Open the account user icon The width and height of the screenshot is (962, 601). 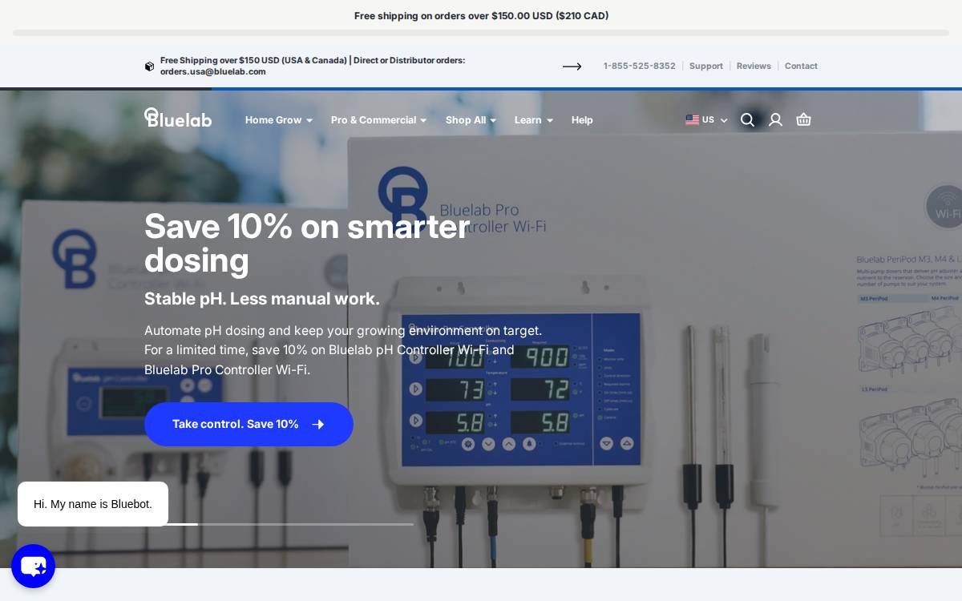pyautogui.click(x=775, y=119)
